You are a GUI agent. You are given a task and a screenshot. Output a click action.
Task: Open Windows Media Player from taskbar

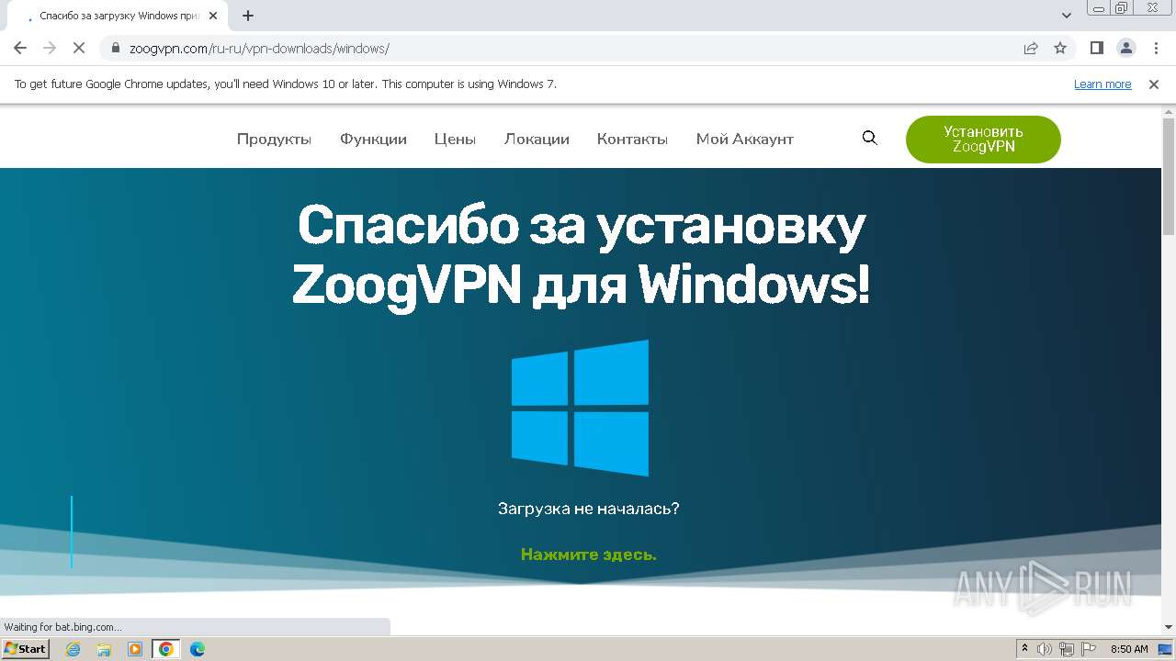point(135,649)
